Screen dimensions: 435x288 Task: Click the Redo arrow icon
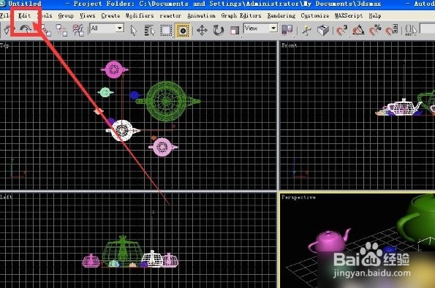26,29
